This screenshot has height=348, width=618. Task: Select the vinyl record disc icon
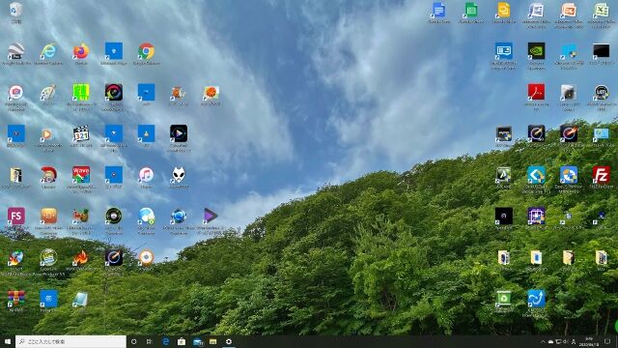[x=114, y=217]
